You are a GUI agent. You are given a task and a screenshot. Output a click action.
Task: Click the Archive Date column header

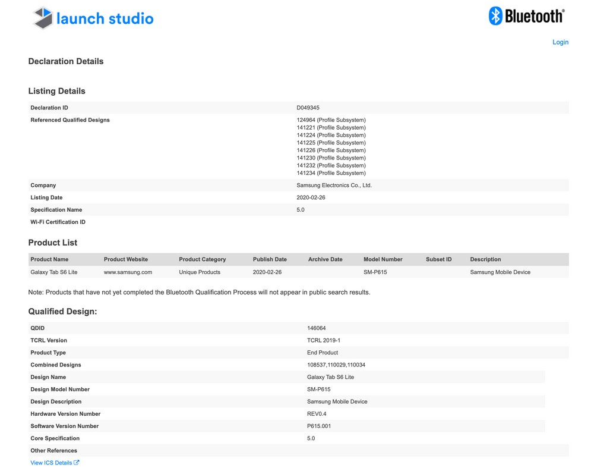click(x=326, y=259)
